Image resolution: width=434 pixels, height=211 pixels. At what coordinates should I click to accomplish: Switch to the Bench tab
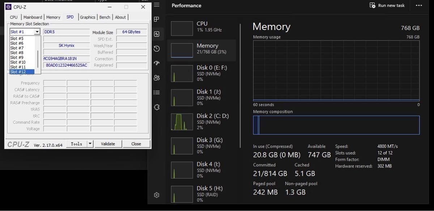coord(105,17)
